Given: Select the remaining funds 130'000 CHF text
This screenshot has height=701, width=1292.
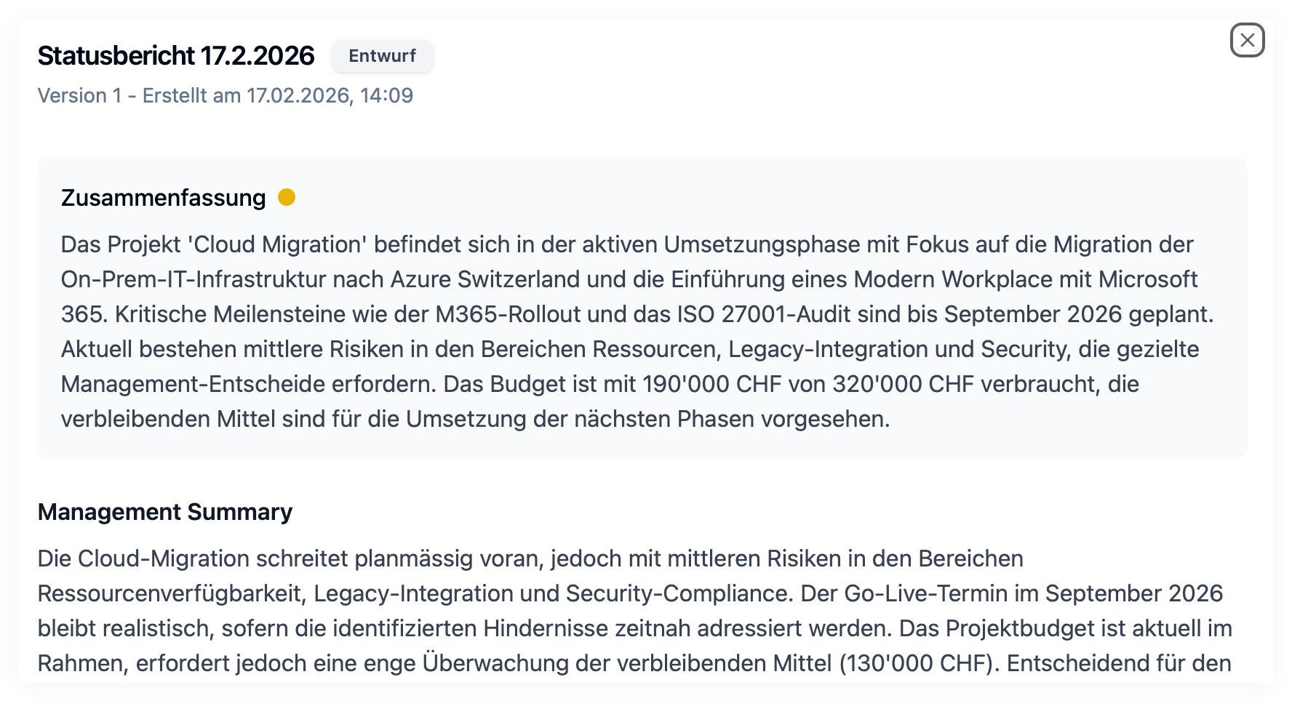Looking at the screenshot, I should point(917,663).
